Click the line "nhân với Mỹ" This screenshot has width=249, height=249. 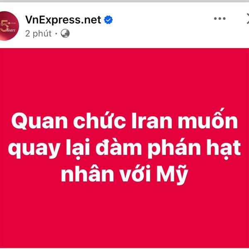[124, 174]
